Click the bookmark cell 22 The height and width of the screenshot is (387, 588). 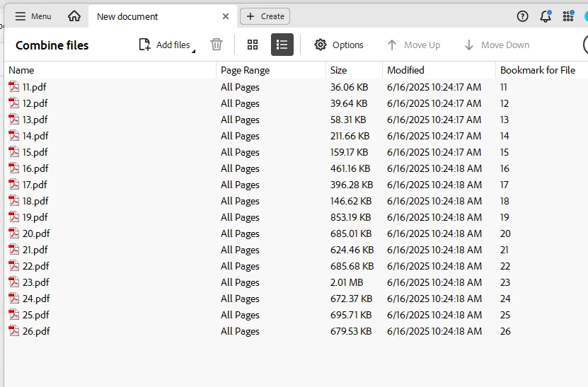point(505,266)
